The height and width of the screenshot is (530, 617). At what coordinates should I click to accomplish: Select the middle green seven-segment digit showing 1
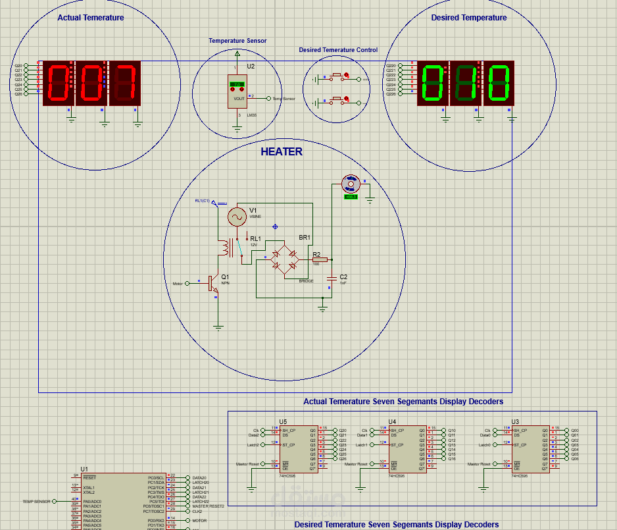tap(466, 83)
